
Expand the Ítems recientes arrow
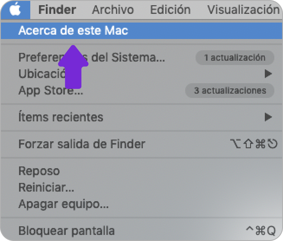(268, 117)
